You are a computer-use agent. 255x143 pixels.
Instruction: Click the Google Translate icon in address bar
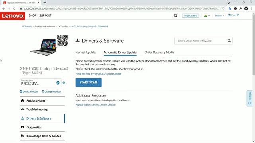click(x=230, y=8)
